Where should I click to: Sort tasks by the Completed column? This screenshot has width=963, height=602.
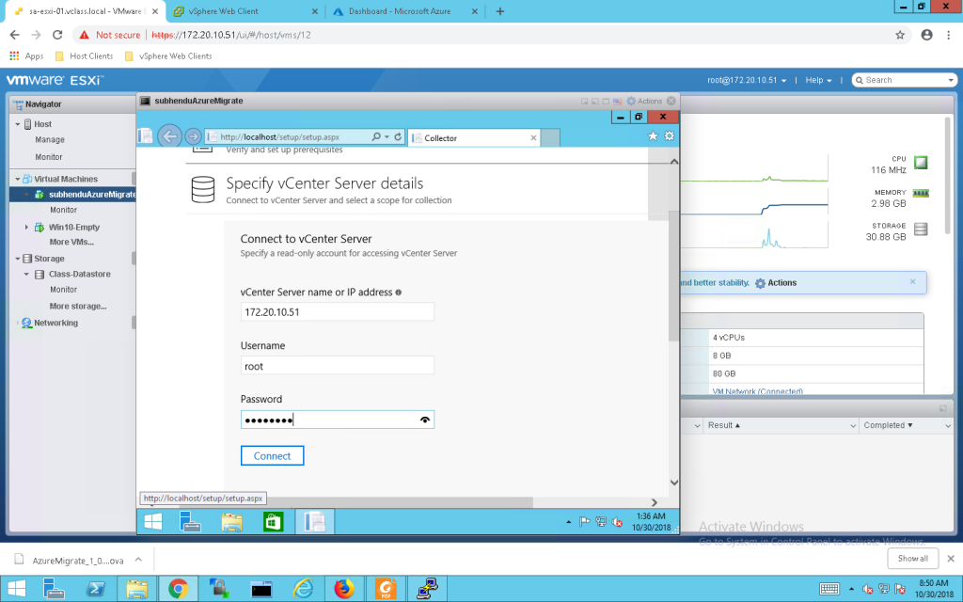[888, 425]
